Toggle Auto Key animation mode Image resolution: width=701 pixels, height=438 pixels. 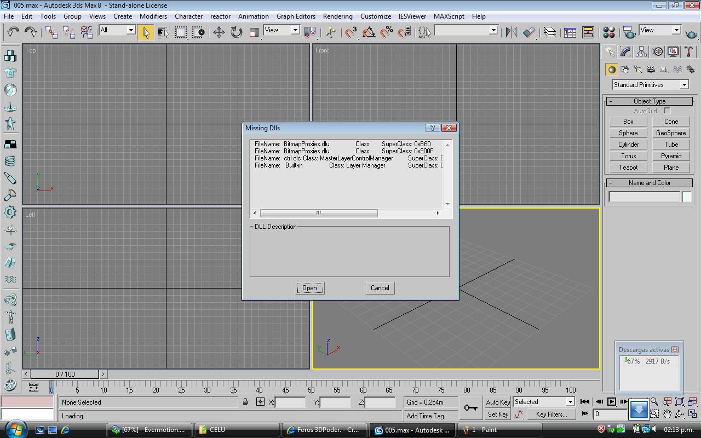[498, 402]
